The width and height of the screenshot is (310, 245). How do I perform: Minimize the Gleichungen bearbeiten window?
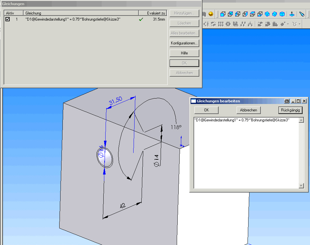[293, 101]
